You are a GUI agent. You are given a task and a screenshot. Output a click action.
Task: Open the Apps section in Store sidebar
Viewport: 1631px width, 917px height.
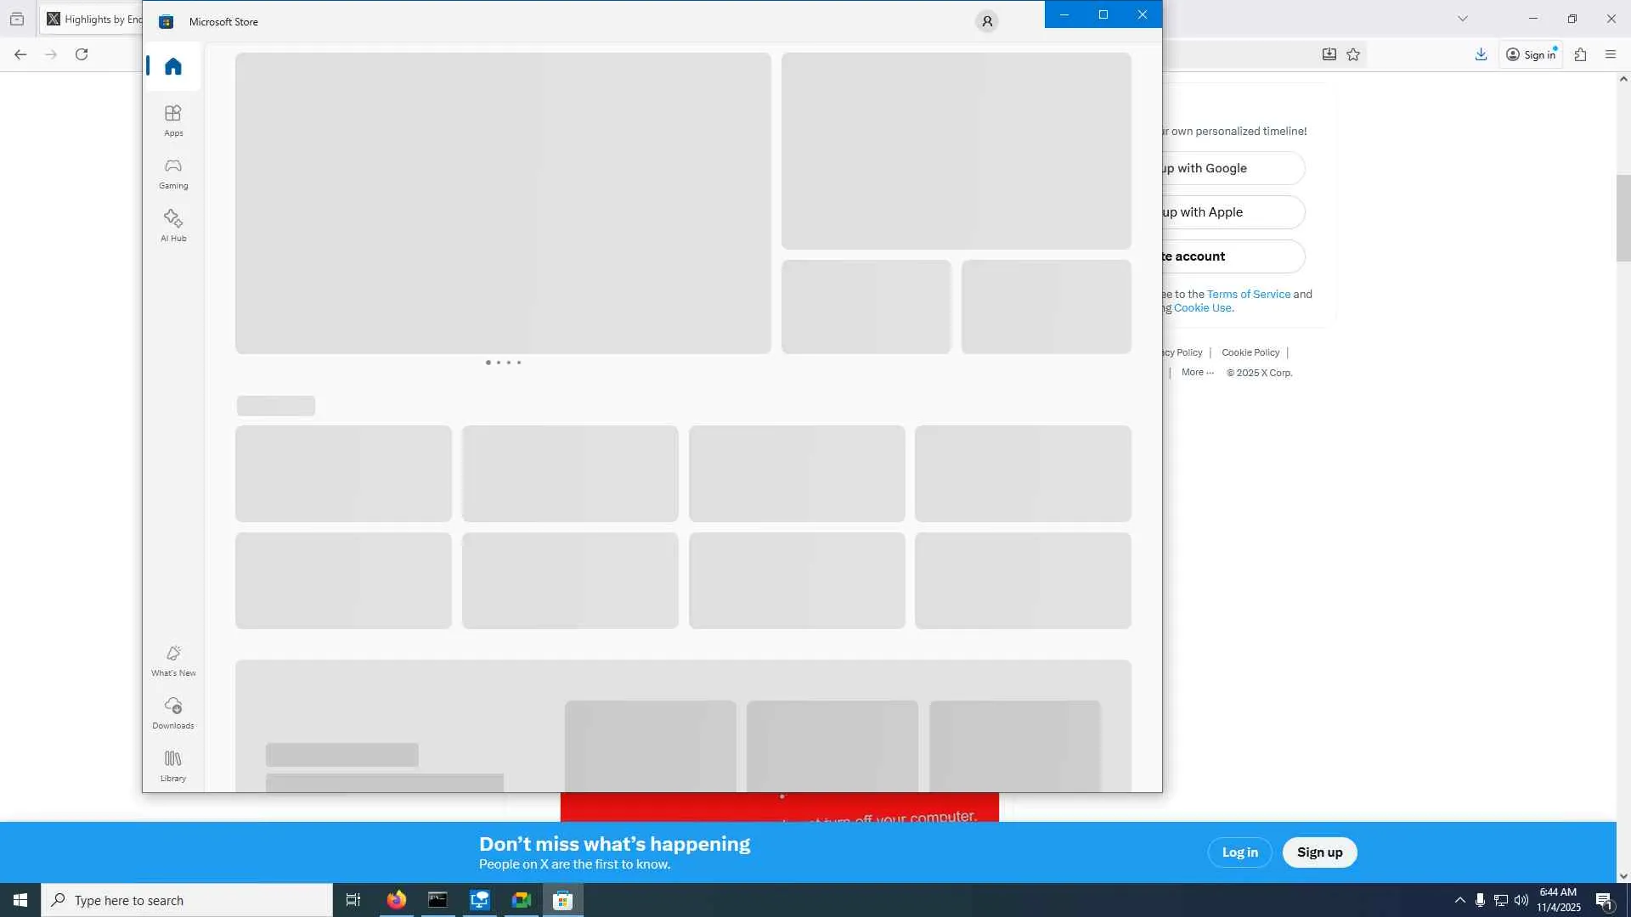(173, 120)
